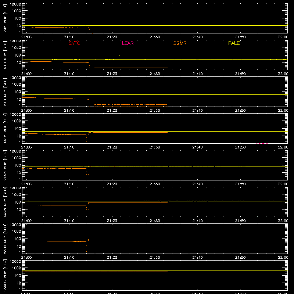Click 21:30 tick under the 245 MHz plot
The width and height of the screenshot is (294, 294).
pos(155,37)
